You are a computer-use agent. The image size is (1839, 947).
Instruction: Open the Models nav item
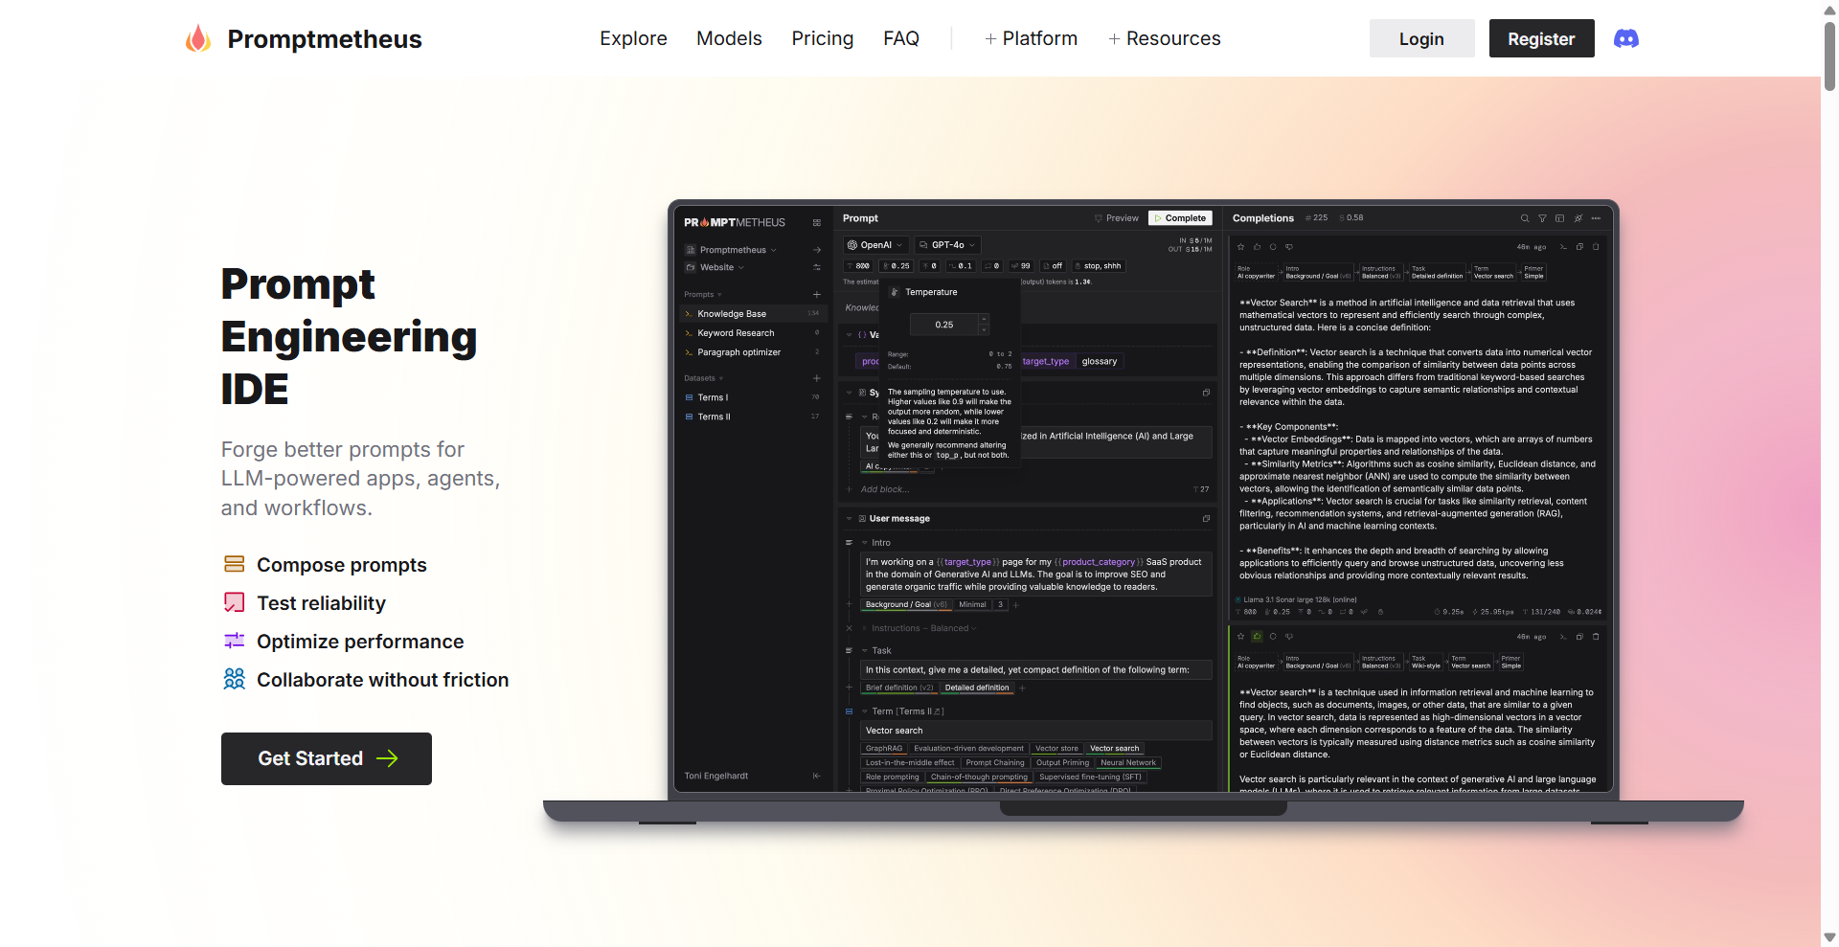729,39
